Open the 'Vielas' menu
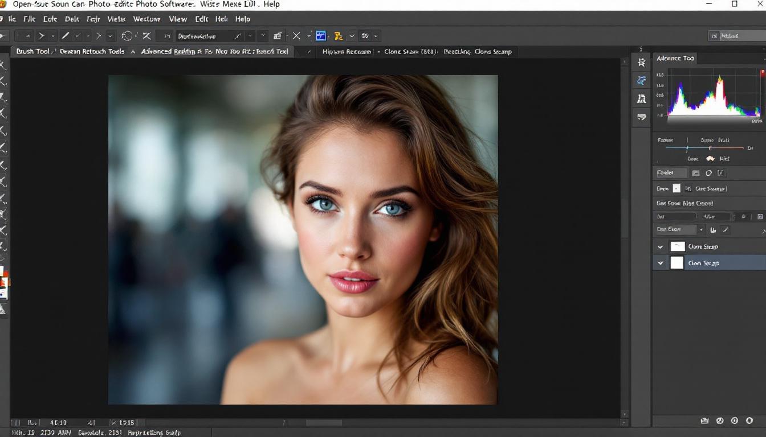Image resolution: width=766 pixels, height=437 pixels. [116, 19]
